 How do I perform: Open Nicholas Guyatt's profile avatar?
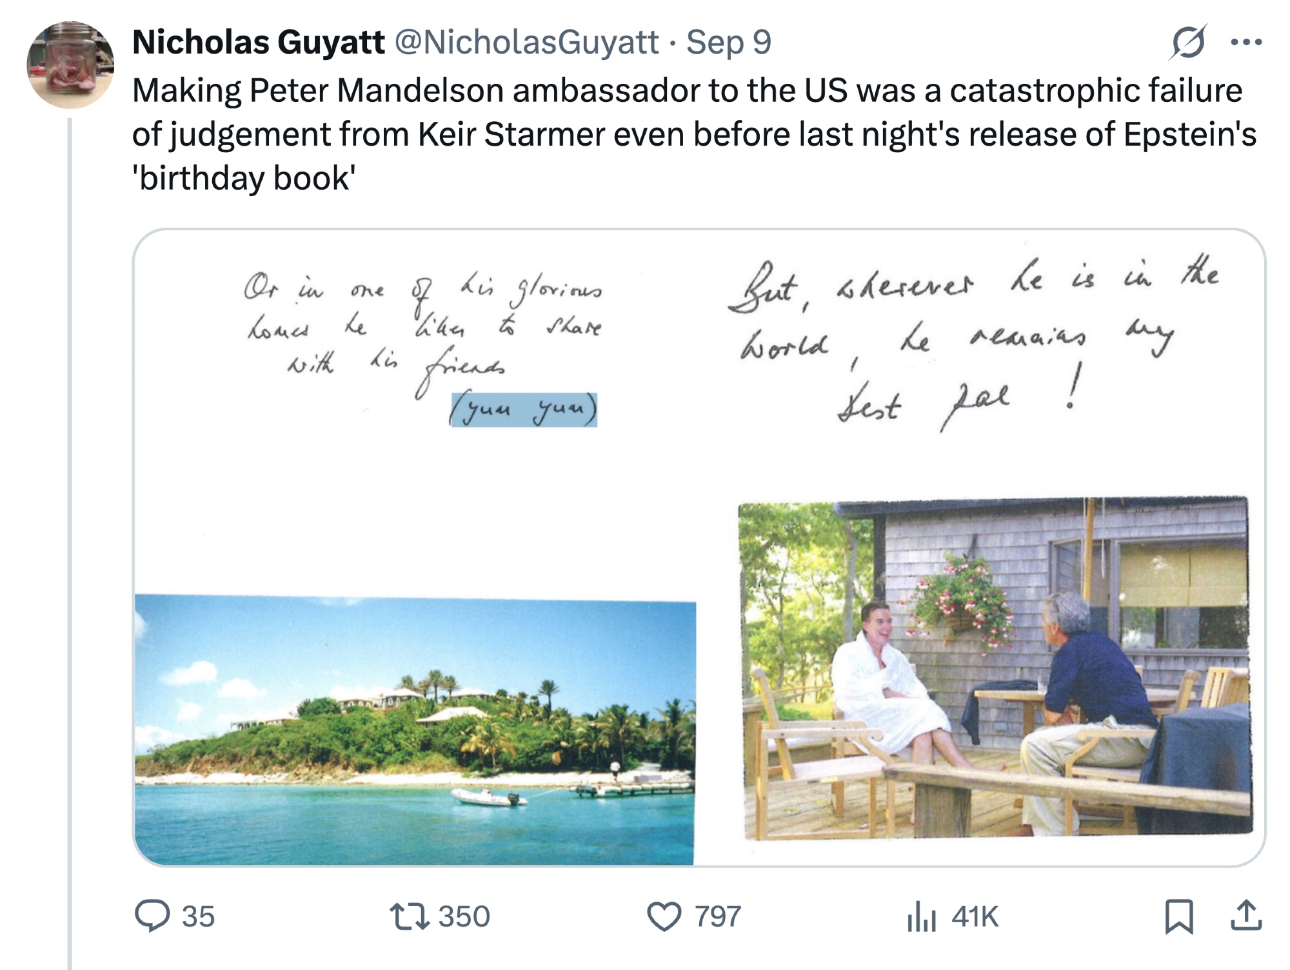[70, 64]
